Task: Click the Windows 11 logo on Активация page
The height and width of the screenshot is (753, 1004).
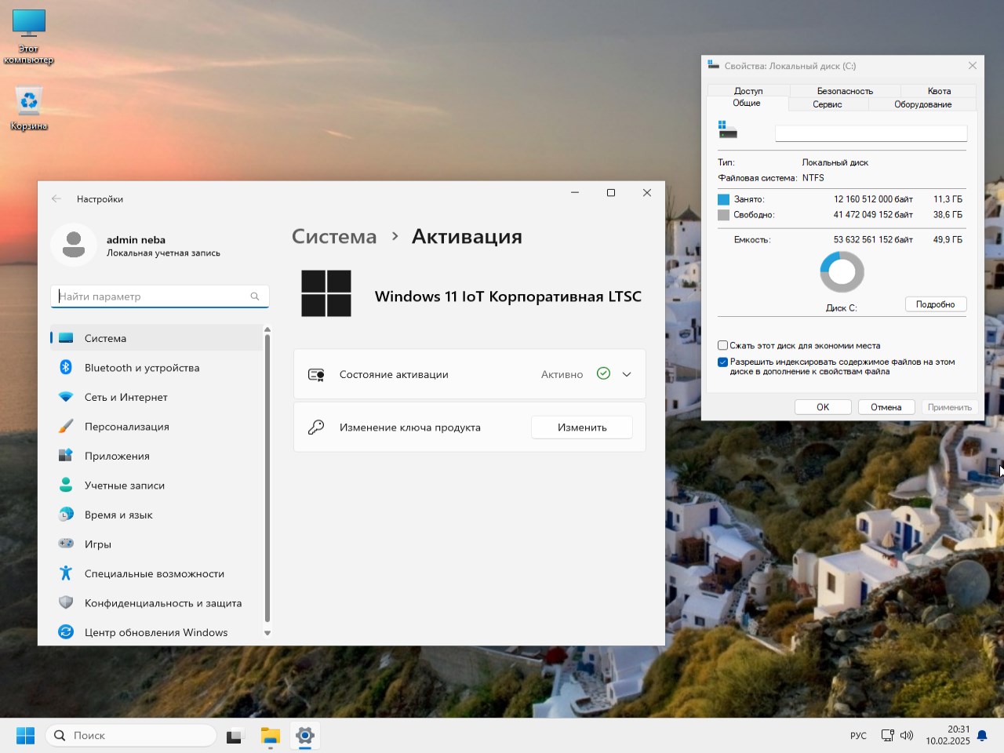Action: (326, 293)
